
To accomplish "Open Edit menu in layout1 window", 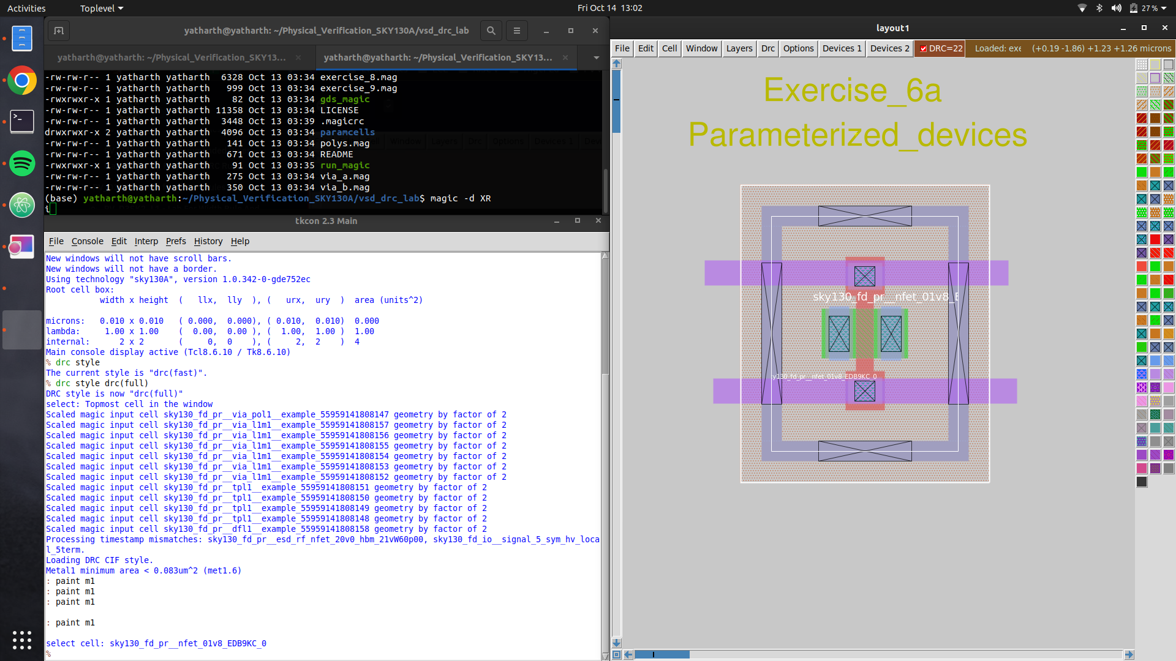I will pyautogui.click(x=646, y=48).
